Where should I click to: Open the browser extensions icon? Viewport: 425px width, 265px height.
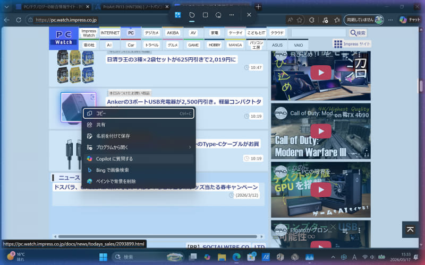click(312, 20)
